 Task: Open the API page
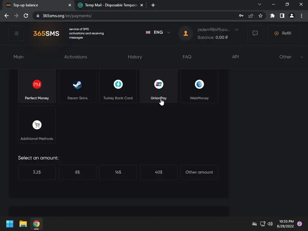pos(235,57)
